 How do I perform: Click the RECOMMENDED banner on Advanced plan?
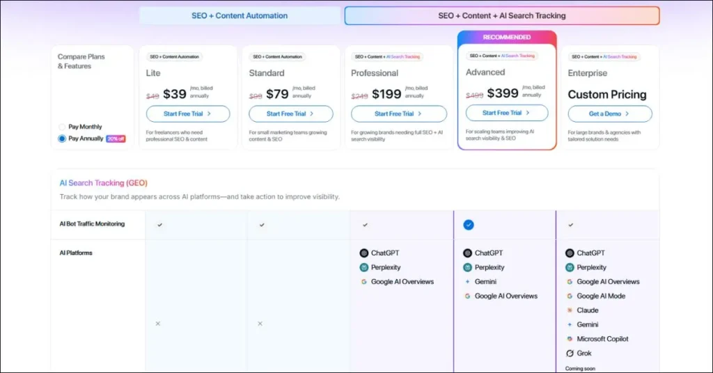[x=507, y=38]
